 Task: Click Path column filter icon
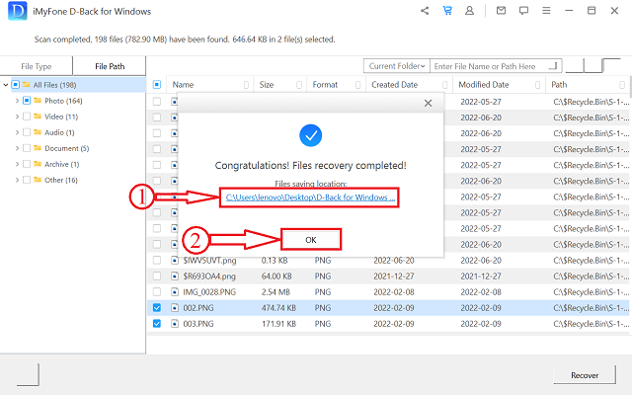coord(622,85)
